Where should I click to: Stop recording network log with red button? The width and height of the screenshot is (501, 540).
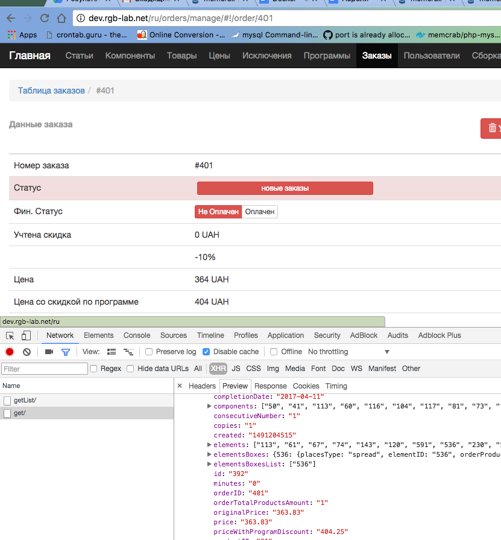(x=10, y=352)
